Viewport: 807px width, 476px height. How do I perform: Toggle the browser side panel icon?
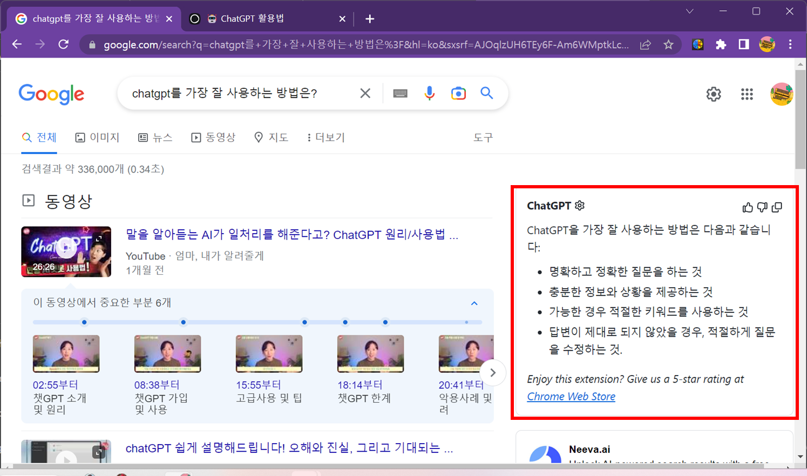[744, 45]
